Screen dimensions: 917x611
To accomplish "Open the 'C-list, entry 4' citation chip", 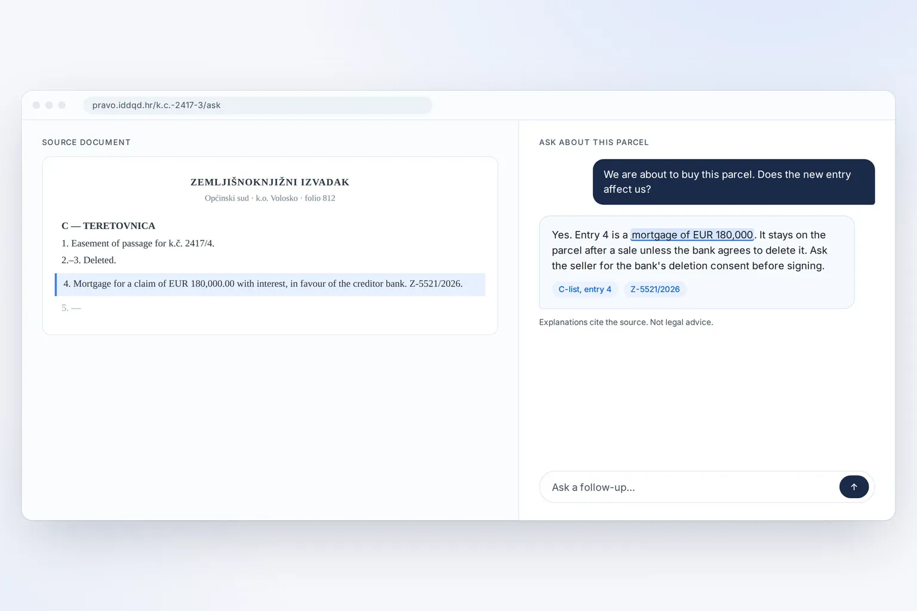I will coord(584,289).
